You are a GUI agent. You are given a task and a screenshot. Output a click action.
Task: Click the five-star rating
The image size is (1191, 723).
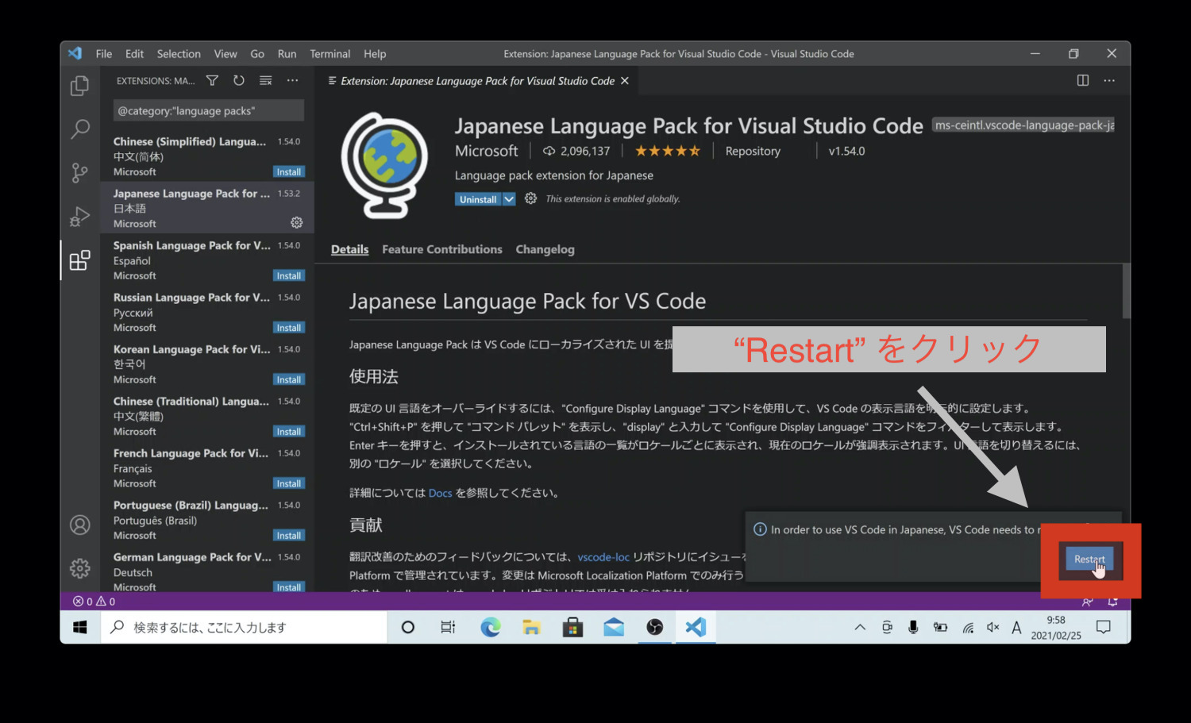(668, 151)
